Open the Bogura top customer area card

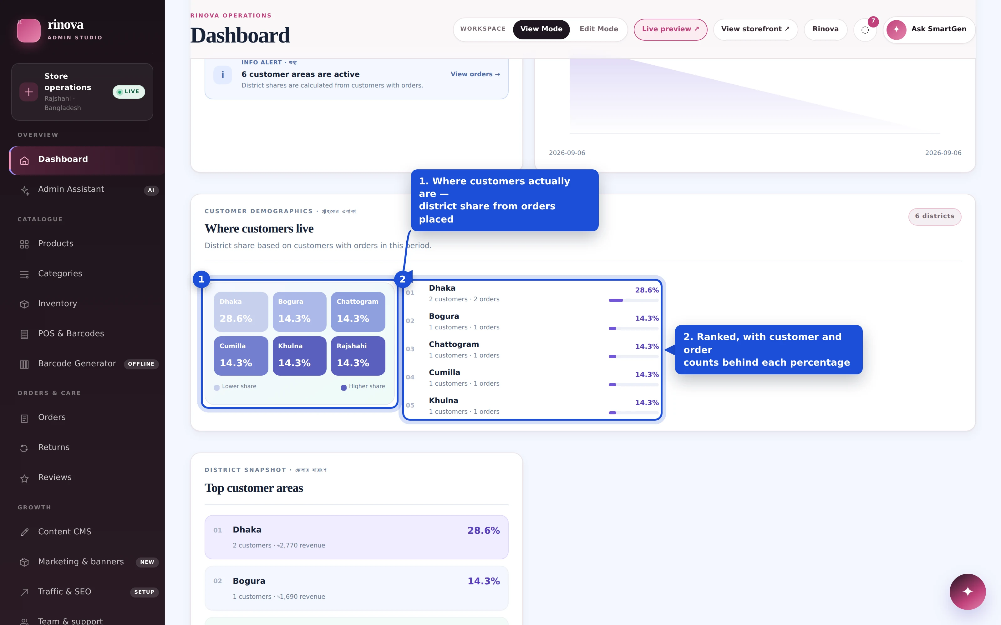[x=356, y=588]
